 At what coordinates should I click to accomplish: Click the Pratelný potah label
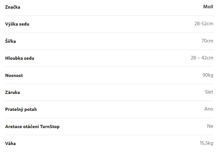21,109
